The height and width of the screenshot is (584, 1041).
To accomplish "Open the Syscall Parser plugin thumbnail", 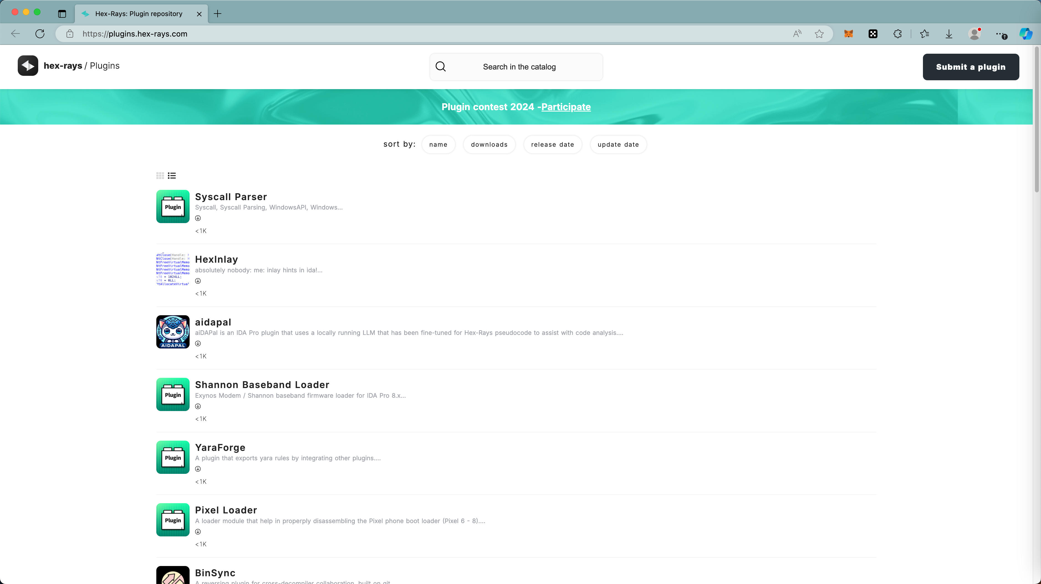I will point(173,206).
